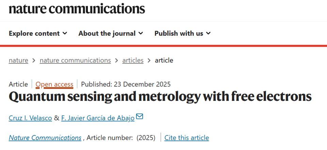
Task: Open the italic Nature Communications journal link
Action: click(x=45, y=138)
